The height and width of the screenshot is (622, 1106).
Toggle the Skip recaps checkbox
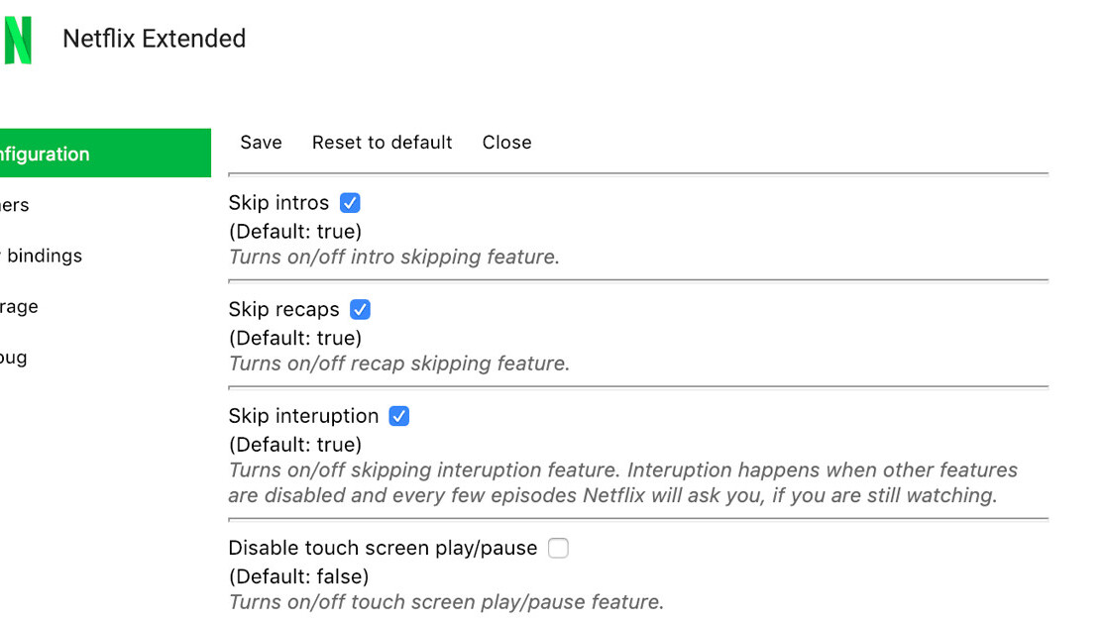(x=360, y=310)
